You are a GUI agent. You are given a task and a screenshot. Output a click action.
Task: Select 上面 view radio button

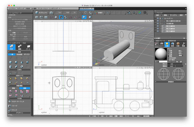pos(168,52)
